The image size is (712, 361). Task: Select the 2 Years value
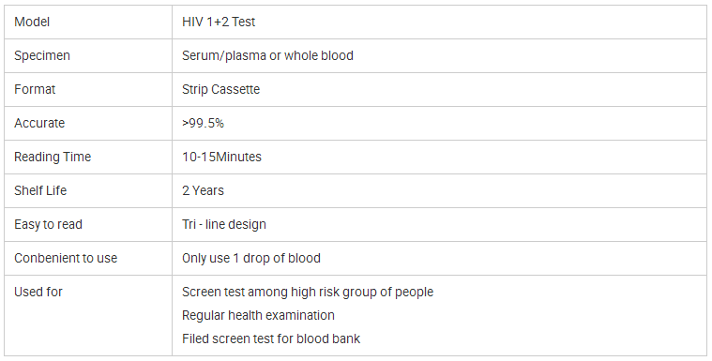click(x=203, y=190)
